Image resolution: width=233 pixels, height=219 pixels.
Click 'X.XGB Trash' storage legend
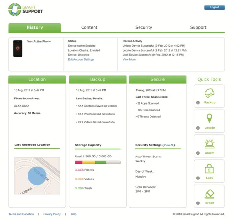tap(83, 188)
